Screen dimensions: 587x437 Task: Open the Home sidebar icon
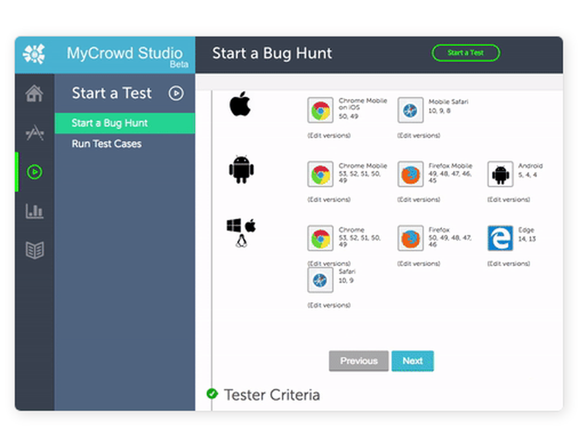tap(35, 93)
